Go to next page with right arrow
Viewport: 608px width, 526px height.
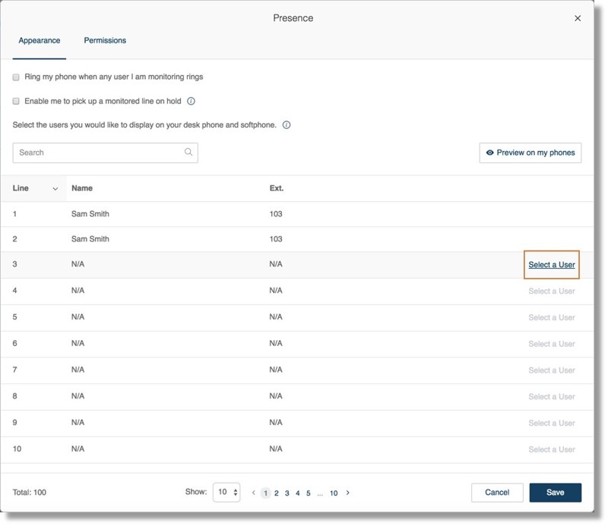(348, 493)
